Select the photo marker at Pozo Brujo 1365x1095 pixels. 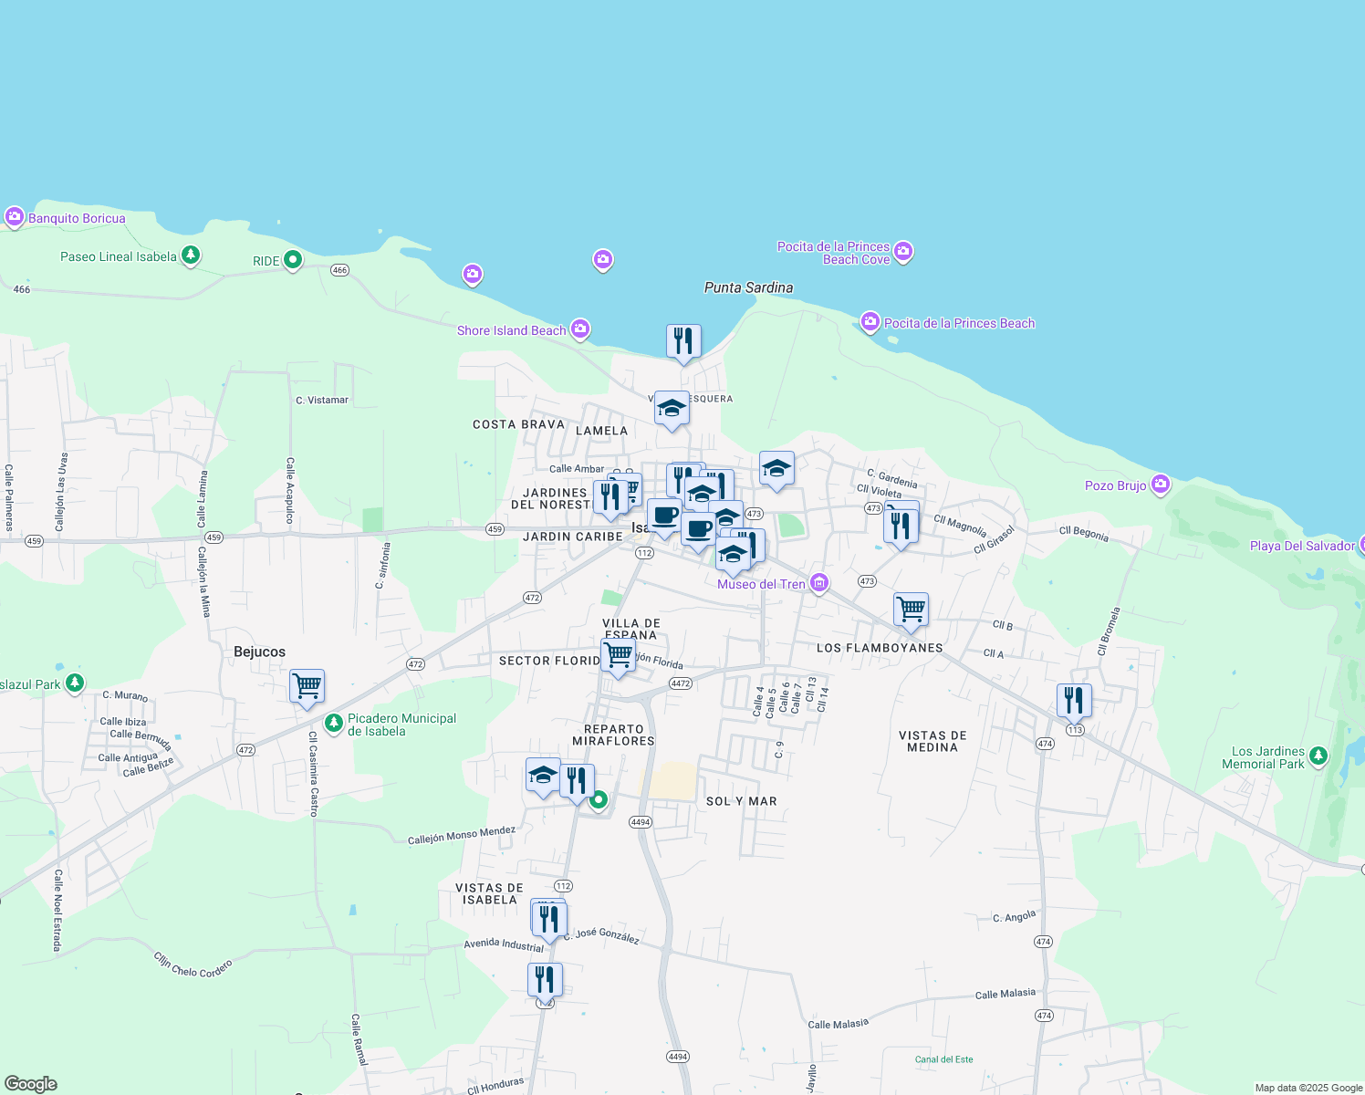[1161, 485]
